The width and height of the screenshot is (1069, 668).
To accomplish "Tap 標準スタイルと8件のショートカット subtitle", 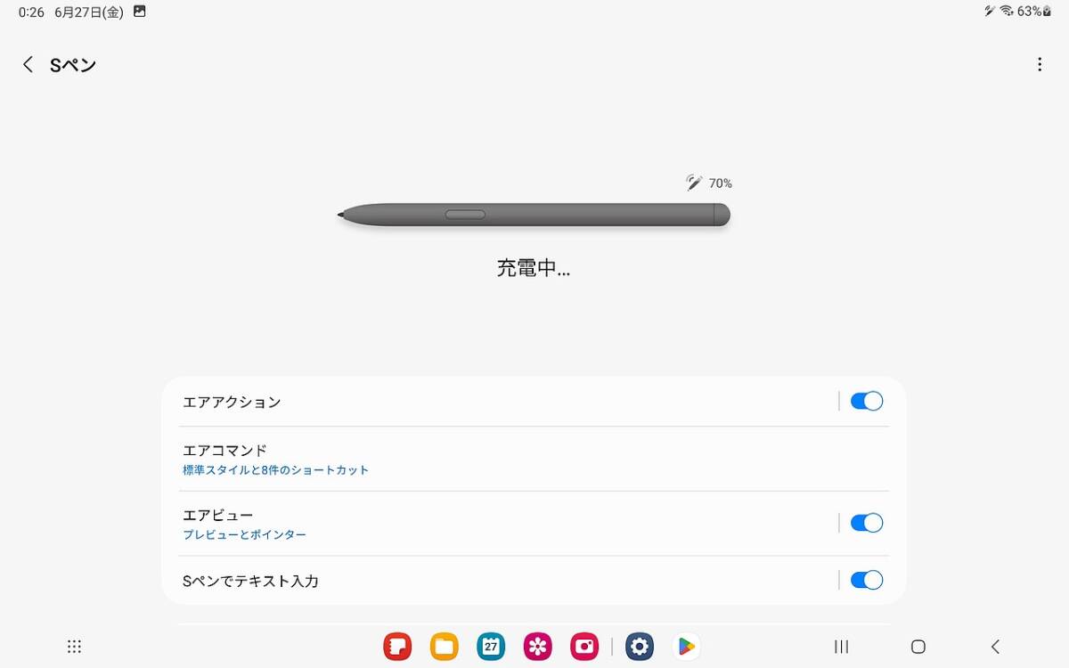I will pyautogui.click(x=275, y=470).
